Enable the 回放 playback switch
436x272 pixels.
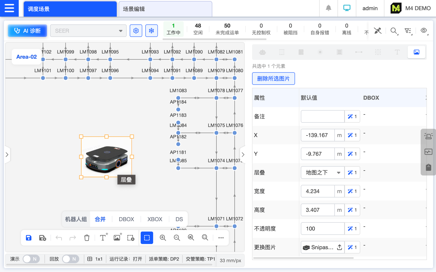coord(70,259)
